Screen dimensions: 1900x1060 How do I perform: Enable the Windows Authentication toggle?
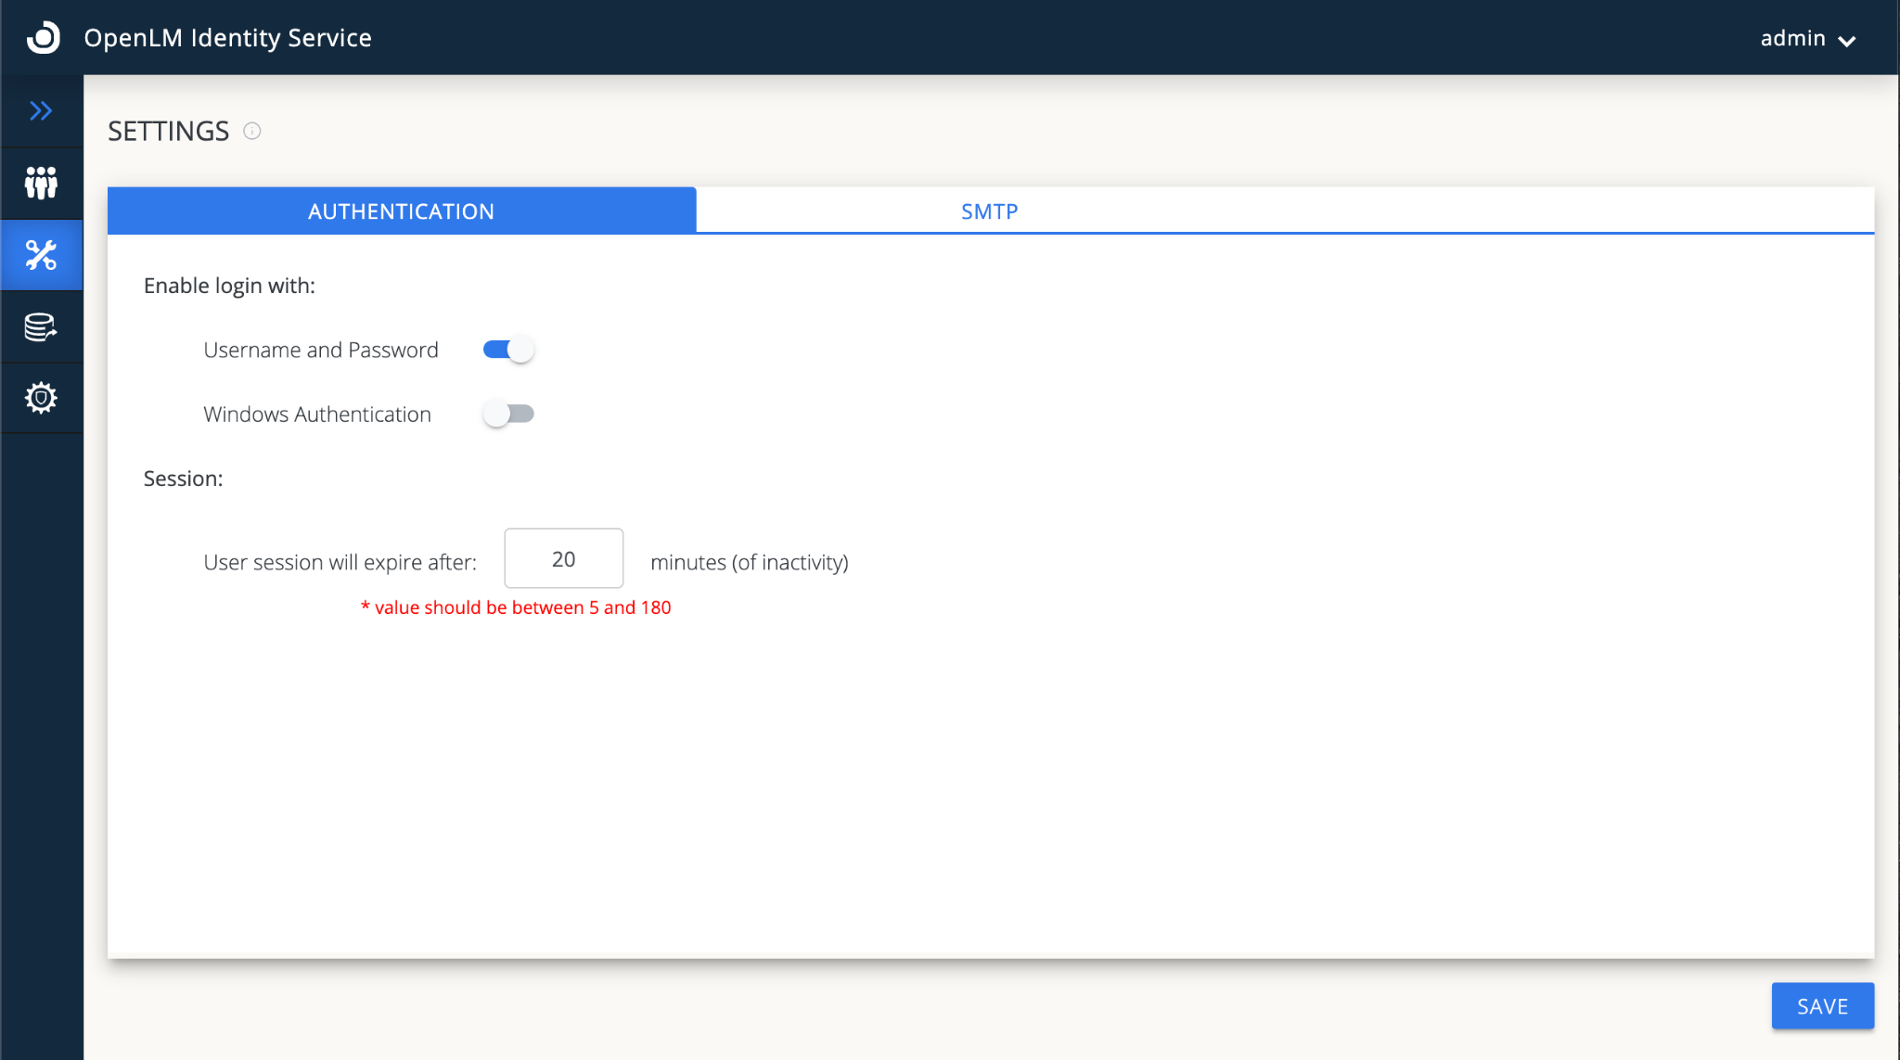click(508, 414)
